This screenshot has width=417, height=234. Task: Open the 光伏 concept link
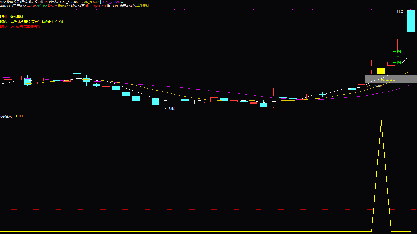point(14,22)
